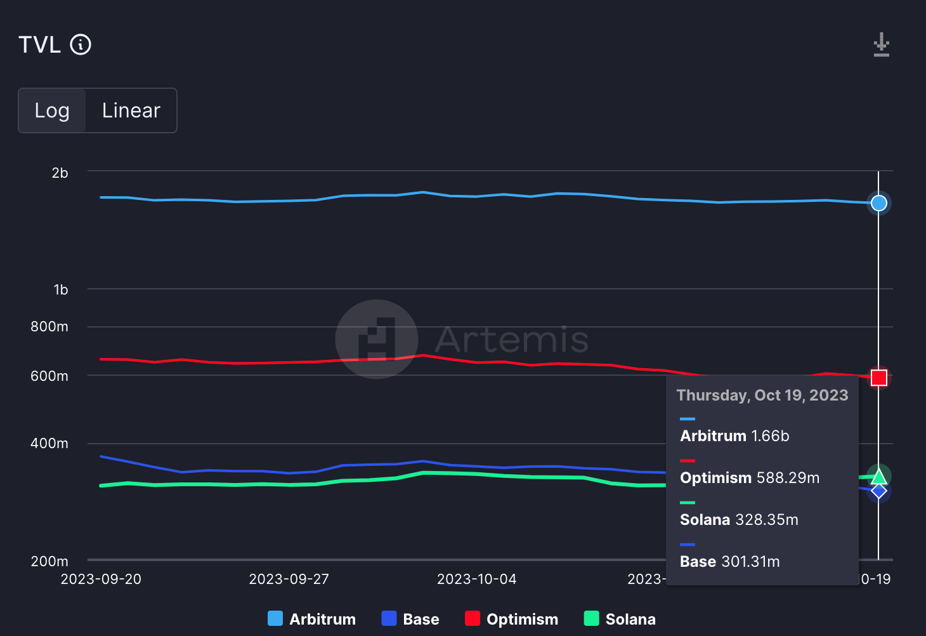Image resolution: width=926 pixels, height=636 pixels.
Task: Download the chart via download icon
Action: point(882,45)
